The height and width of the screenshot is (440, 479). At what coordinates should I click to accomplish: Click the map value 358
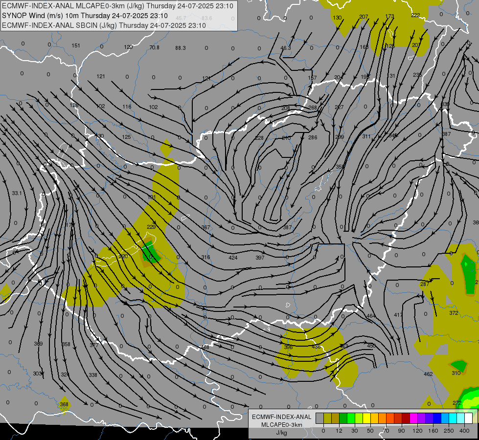(x=66, y=345)
